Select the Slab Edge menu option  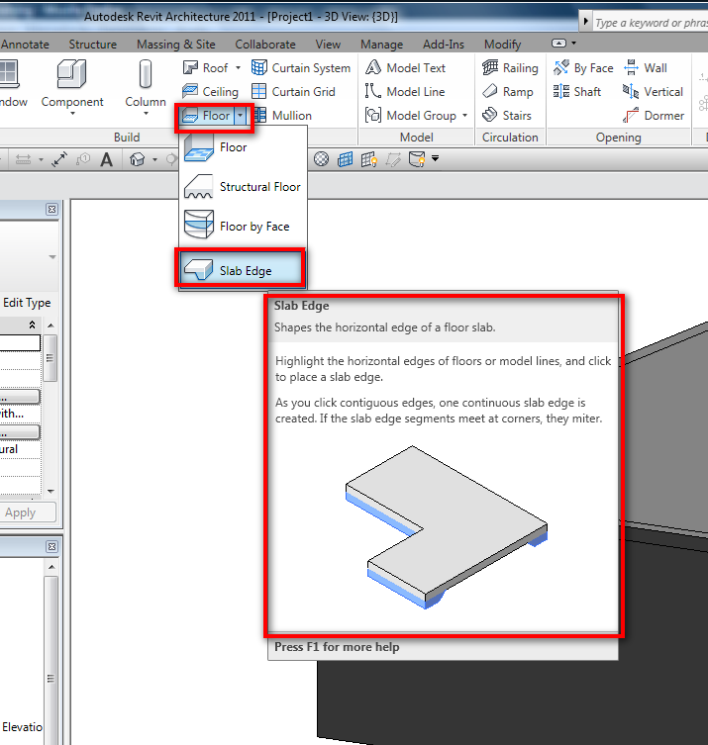(244, 270)
